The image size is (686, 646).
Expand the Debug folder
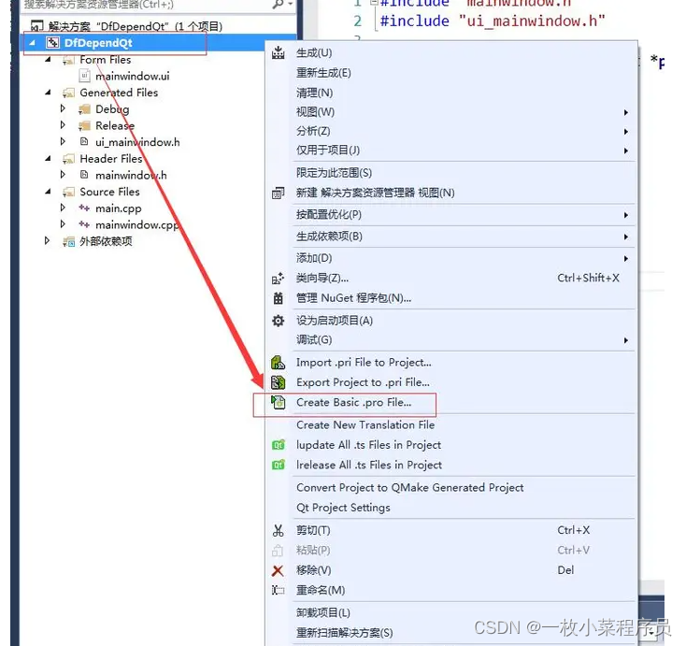pos(63,108)
